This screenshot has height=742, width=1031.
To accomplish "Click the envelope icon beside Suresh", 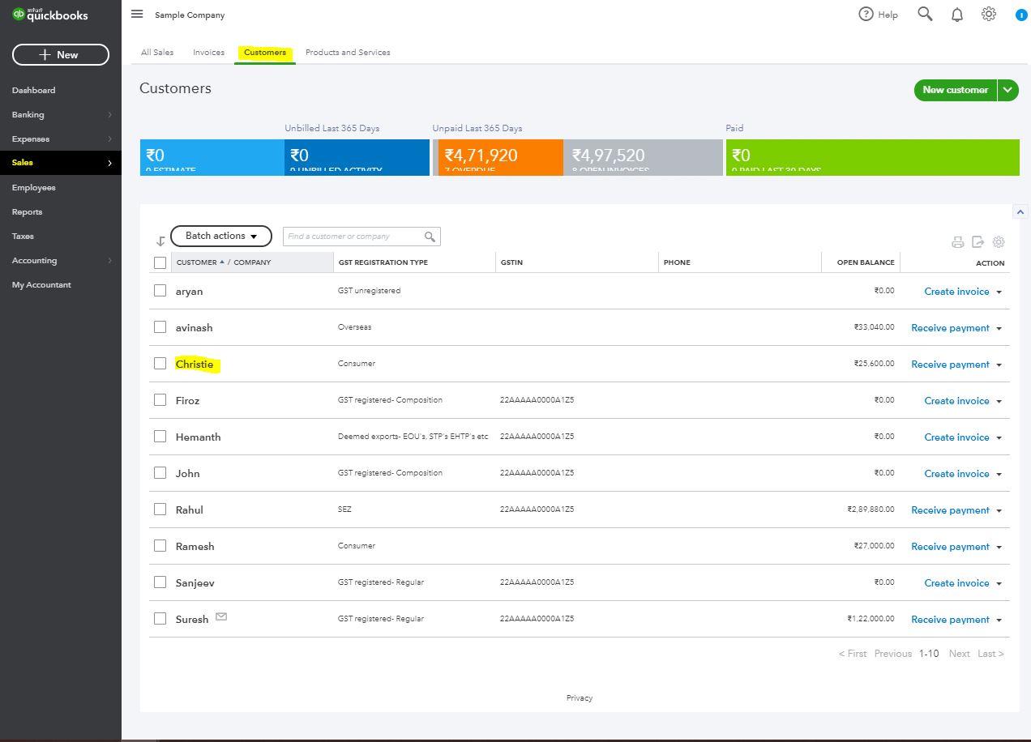I will pos(221,617).
